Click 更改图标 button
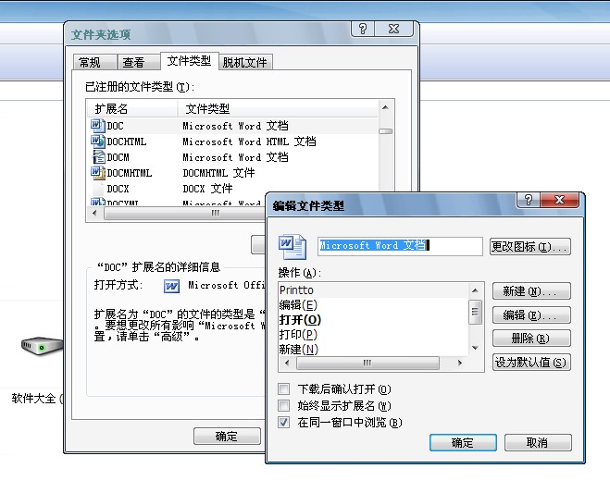The image size is (610, 493). coord(529,246)
